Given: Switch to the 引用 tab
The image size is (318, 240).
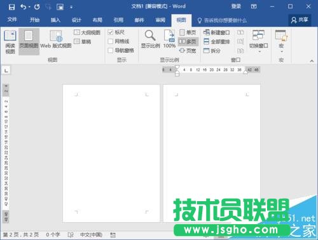Looking at the screenshot, I should tap(118, 20).
